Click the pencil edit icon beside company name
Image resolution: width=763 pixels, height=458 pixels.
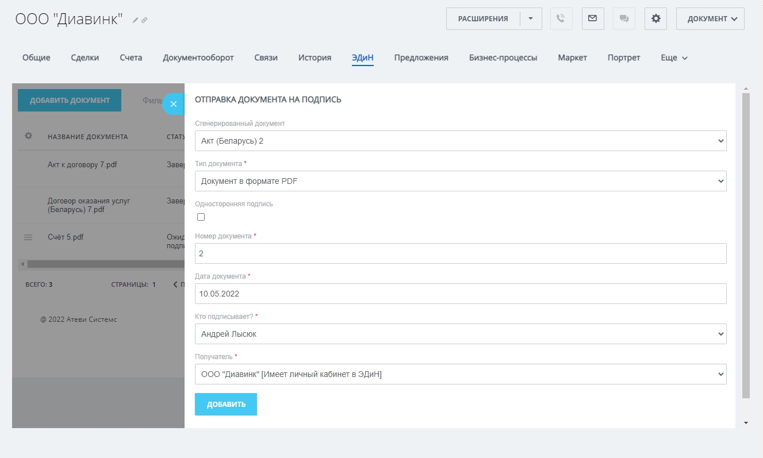[136, 20]
